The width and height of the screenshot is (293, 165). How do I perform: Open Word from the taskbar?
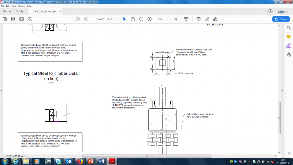(x=101, y=161)
